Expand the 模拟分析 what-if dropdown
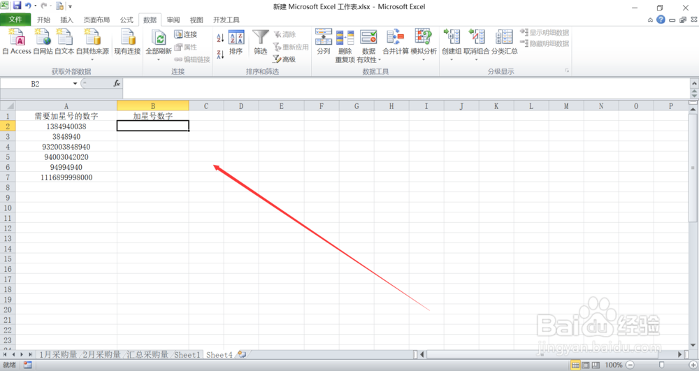The image size is (699, 371). [x=424, y=59]
